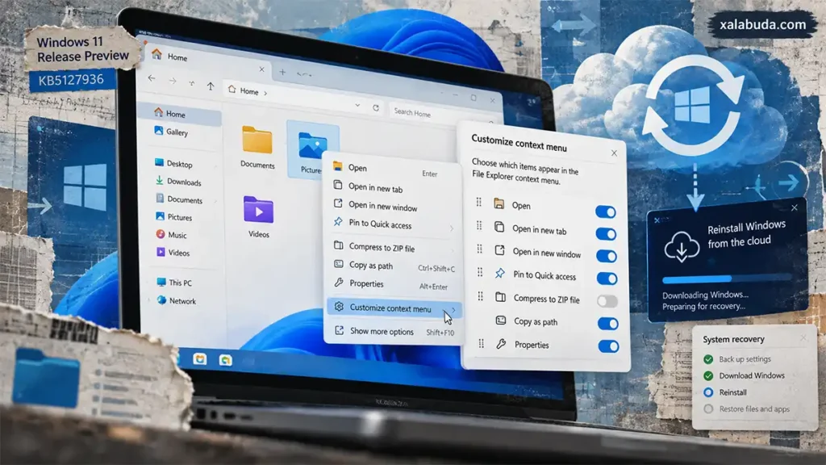Open Music in the sidebar
Viewport: 826px width, 465px height.
[x=171, y=235]
